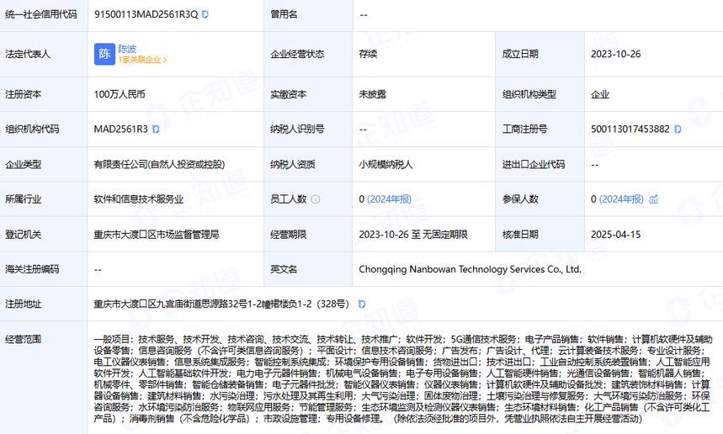Click company type 有限责任公司(自然人投资或控股)
The image size is (723, 434).
[160, 164]
